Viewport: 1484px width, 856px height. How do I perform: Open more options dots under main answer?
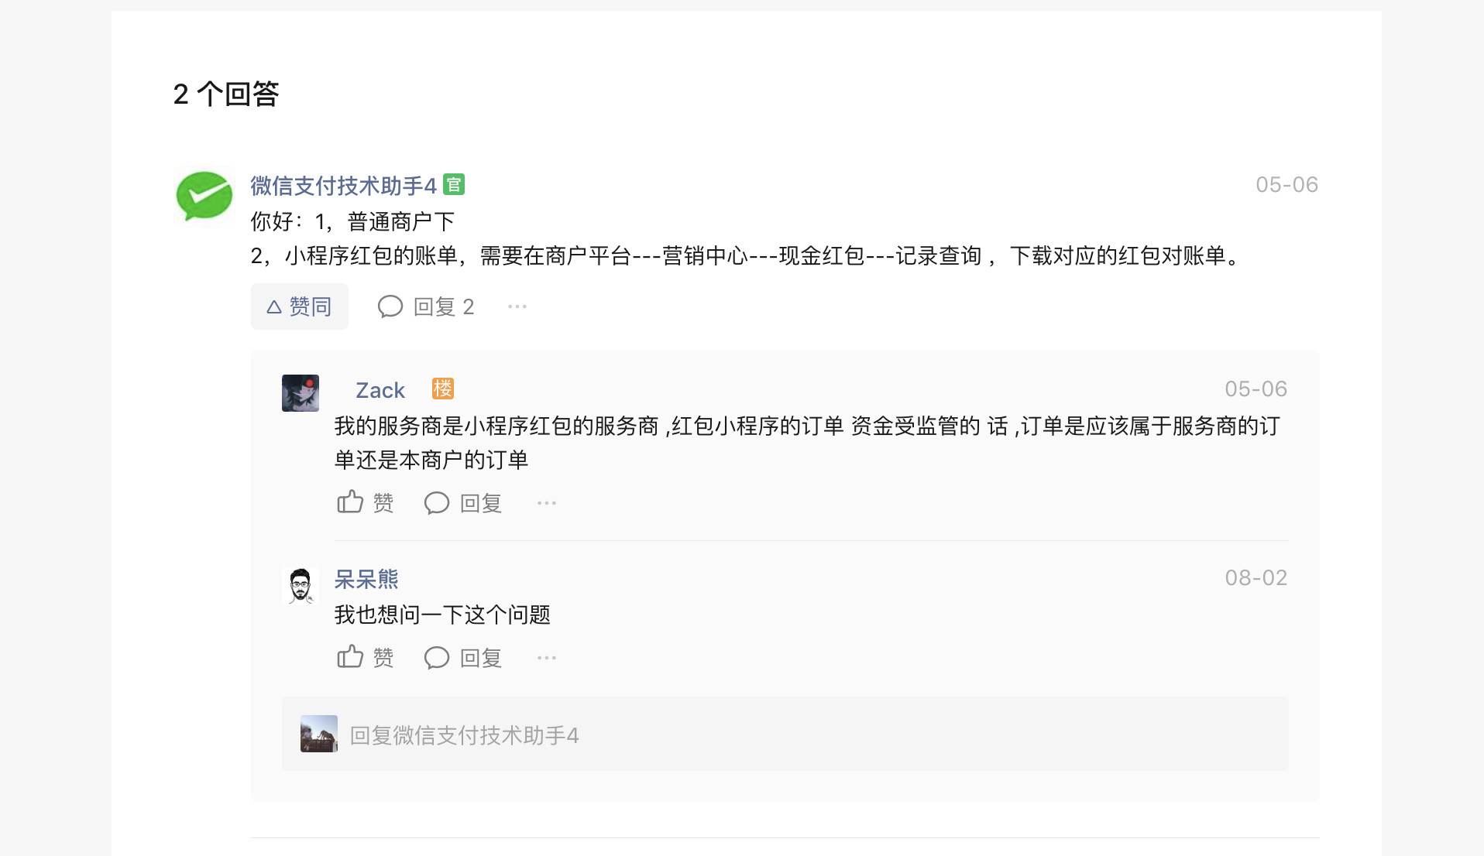[x=517, y=306]
